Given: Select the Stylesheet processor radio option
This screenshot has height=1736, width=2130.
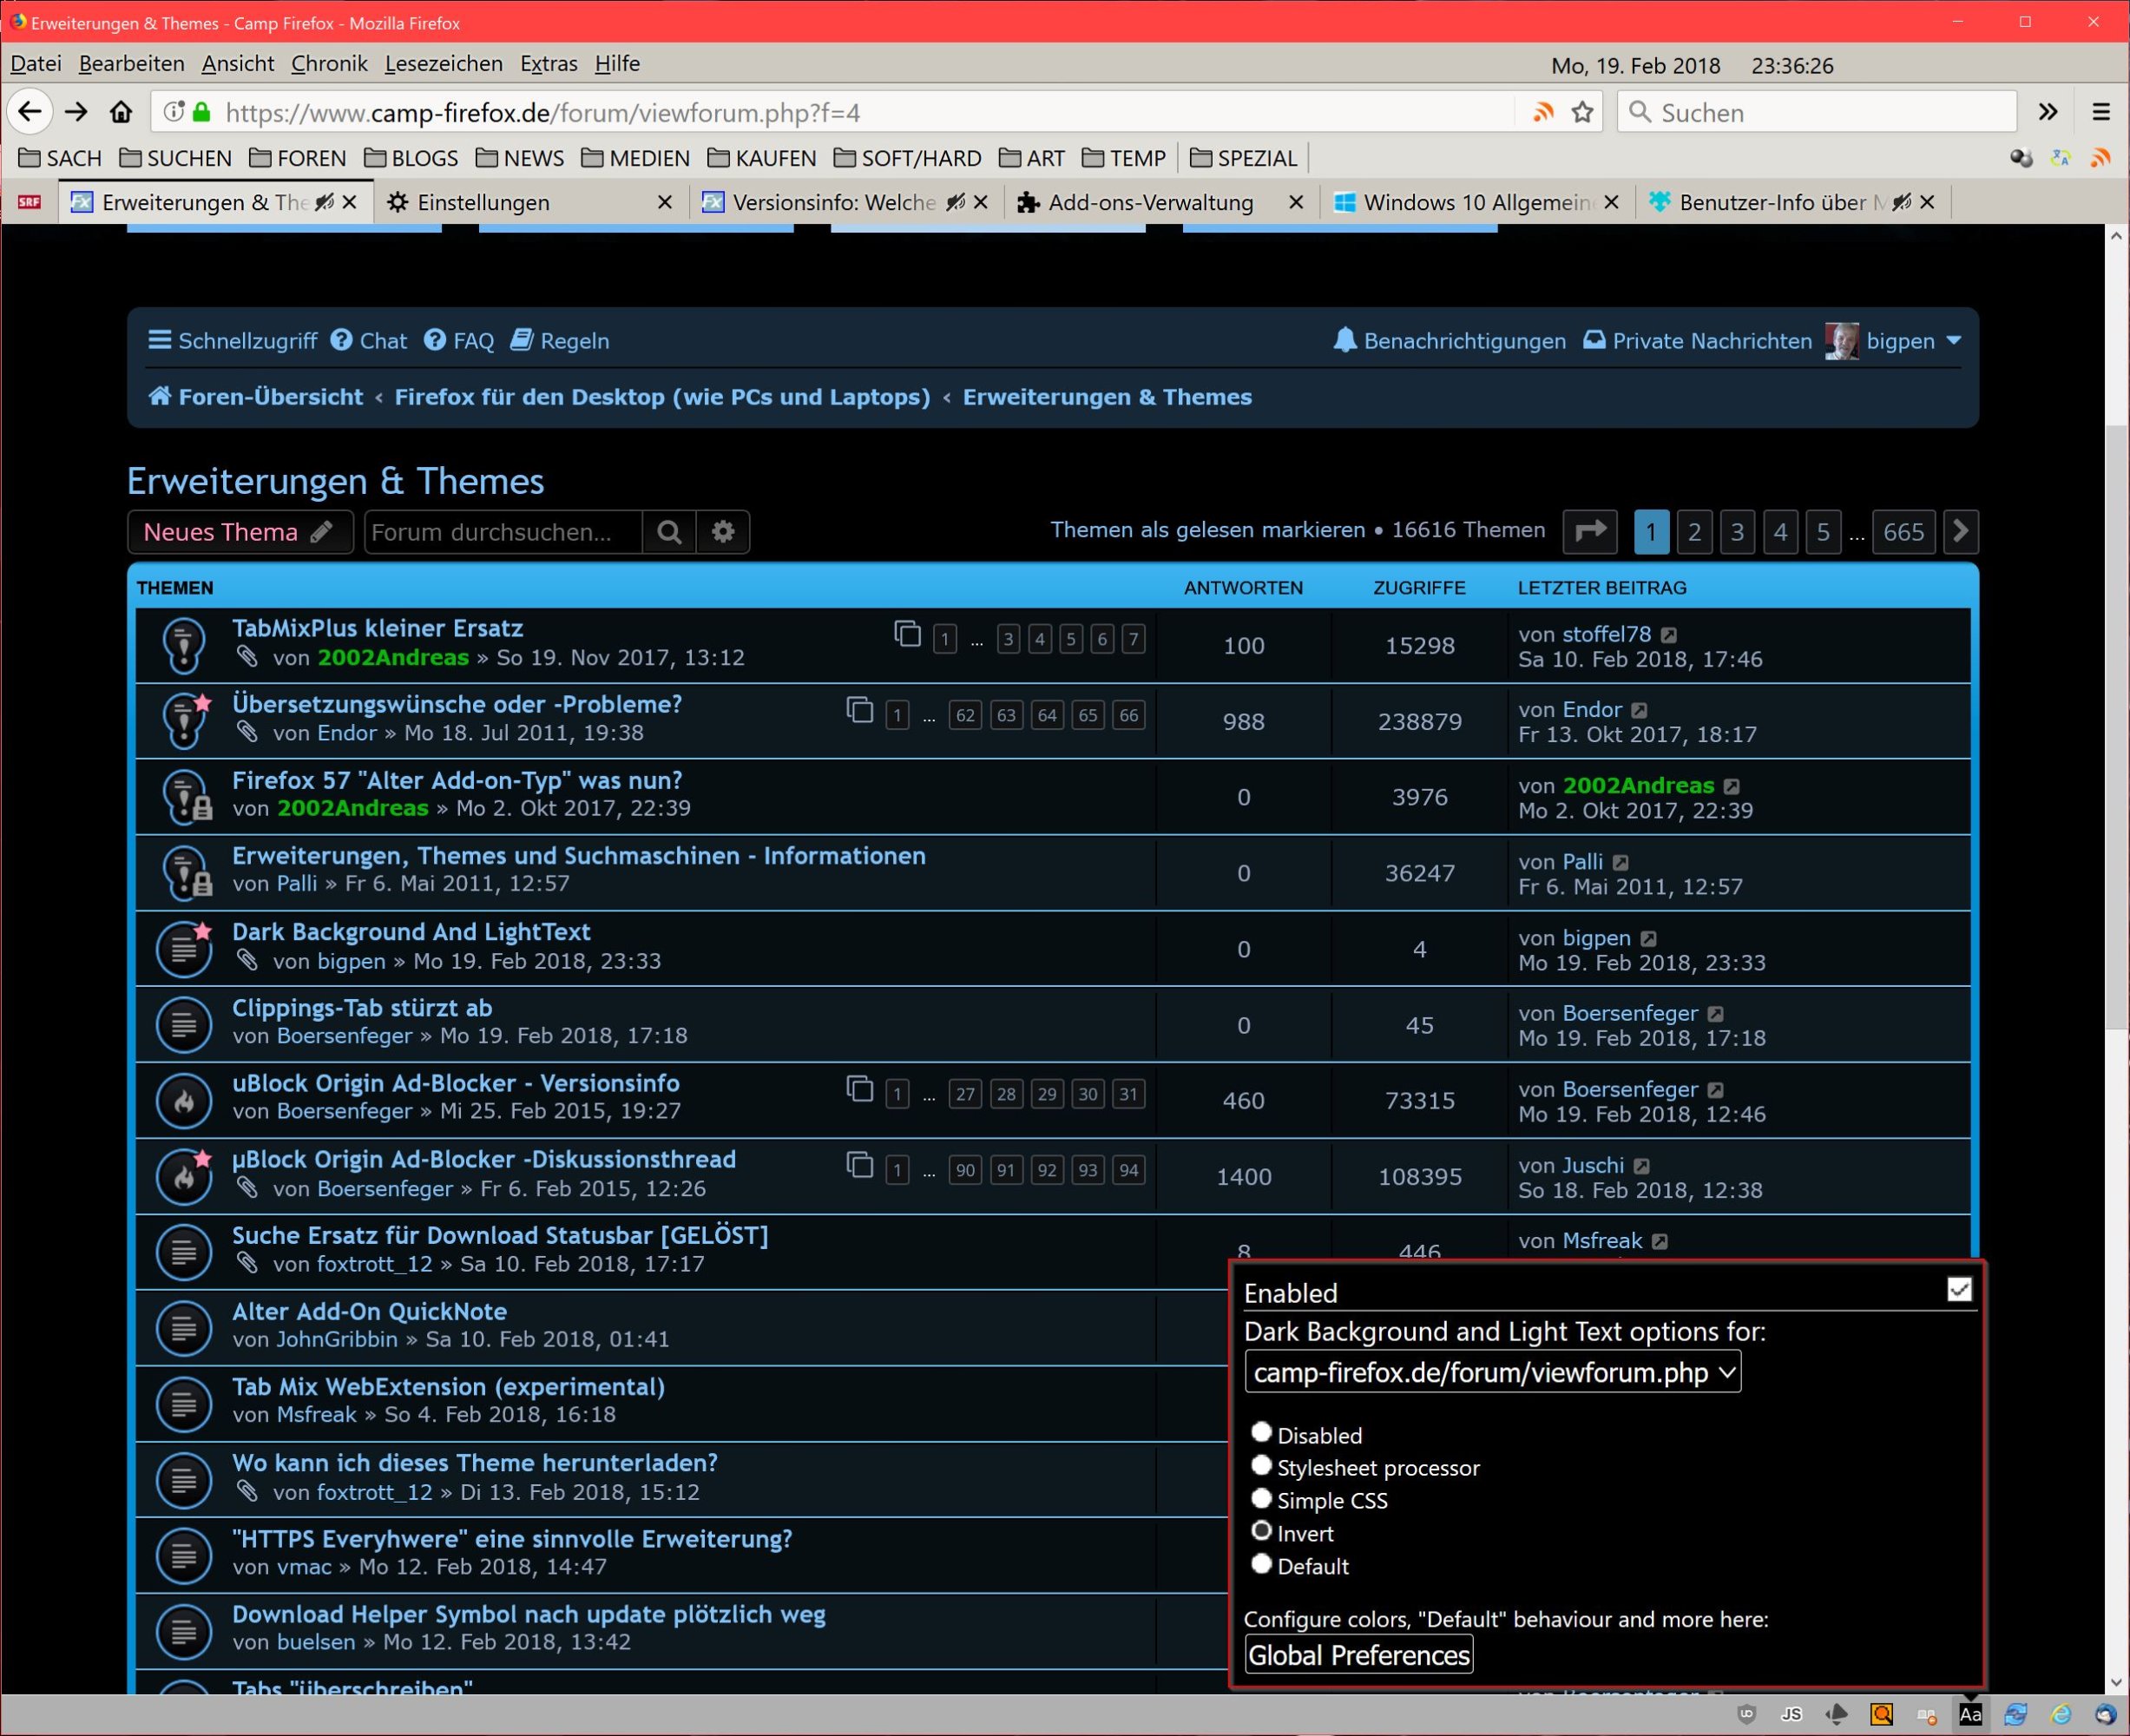Looking at the screenshot, I should 1261,1466.
